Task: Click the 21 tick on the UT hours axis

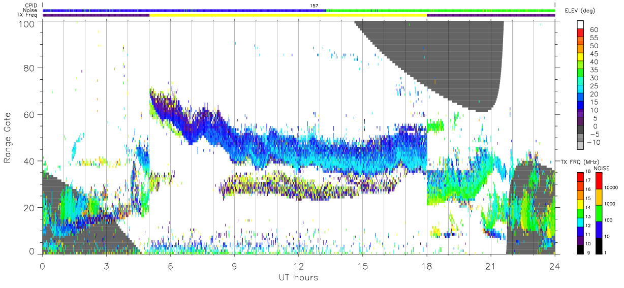Action: (x=491, y=266)
